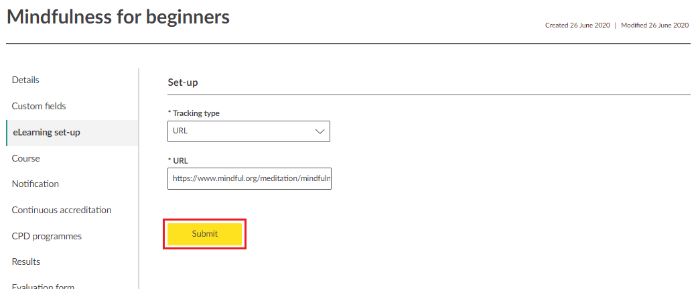Image resolution: width=698 pixels, height=299 pixels.
Task: Click the Mindfulness for beginners title
Action: pos(118,17)
